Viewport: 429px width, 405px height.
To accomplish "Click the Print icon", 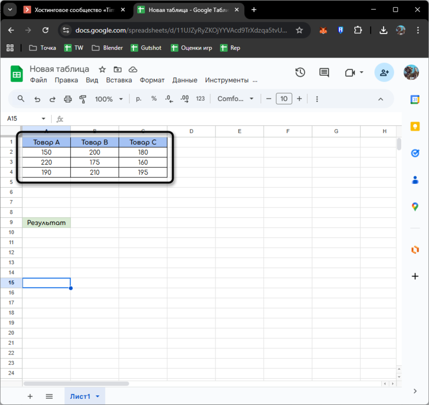I will (x=68, y=99).
